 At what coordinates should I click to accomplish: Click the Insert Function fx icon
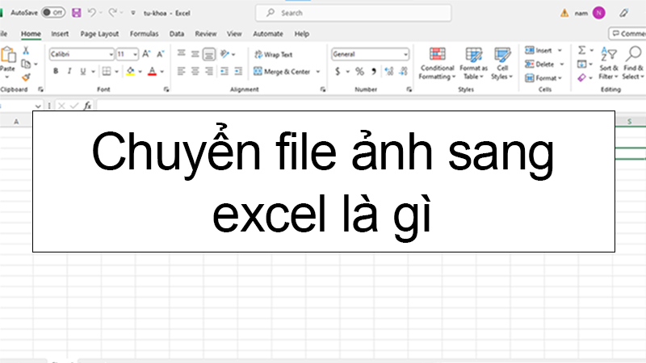click(x=87, y=106)
